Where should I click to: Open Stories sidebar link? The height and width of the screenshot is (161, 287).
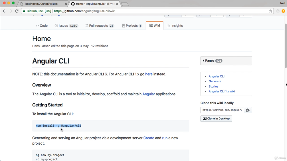214,86
